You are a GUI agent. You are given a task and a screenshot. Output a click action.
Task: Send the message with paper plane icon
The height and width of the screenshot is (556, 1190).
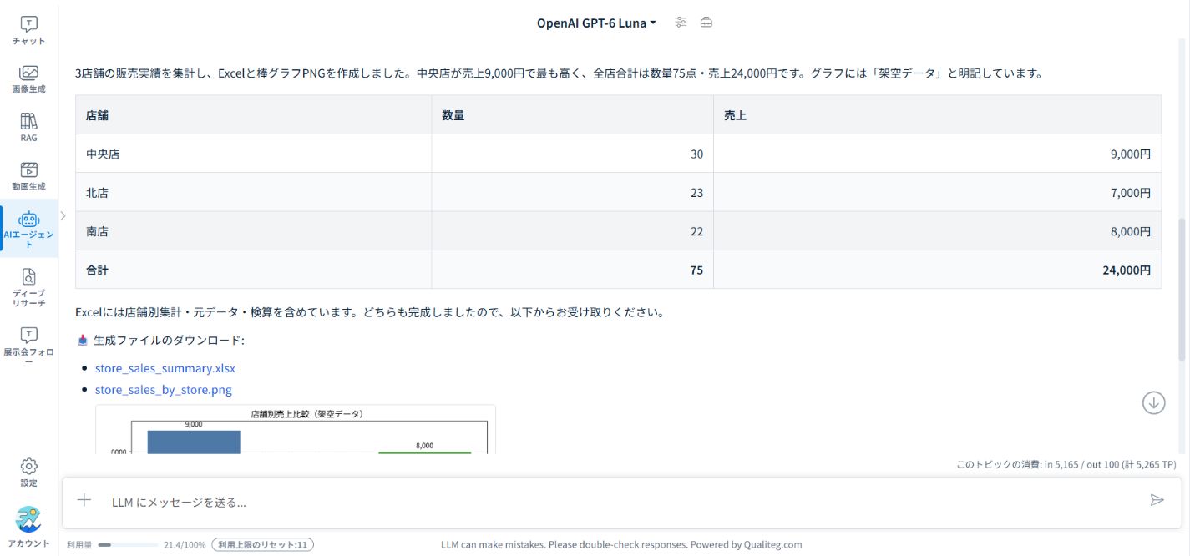point(1157,500)
